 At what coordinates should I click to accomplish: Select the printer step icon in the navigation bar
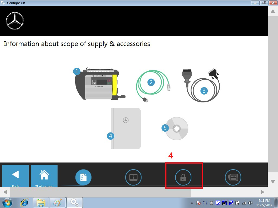tap(233, 177)
